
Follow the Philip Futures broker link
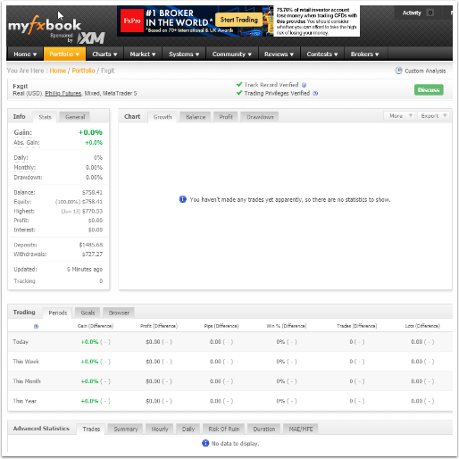[x=63, y=94]
